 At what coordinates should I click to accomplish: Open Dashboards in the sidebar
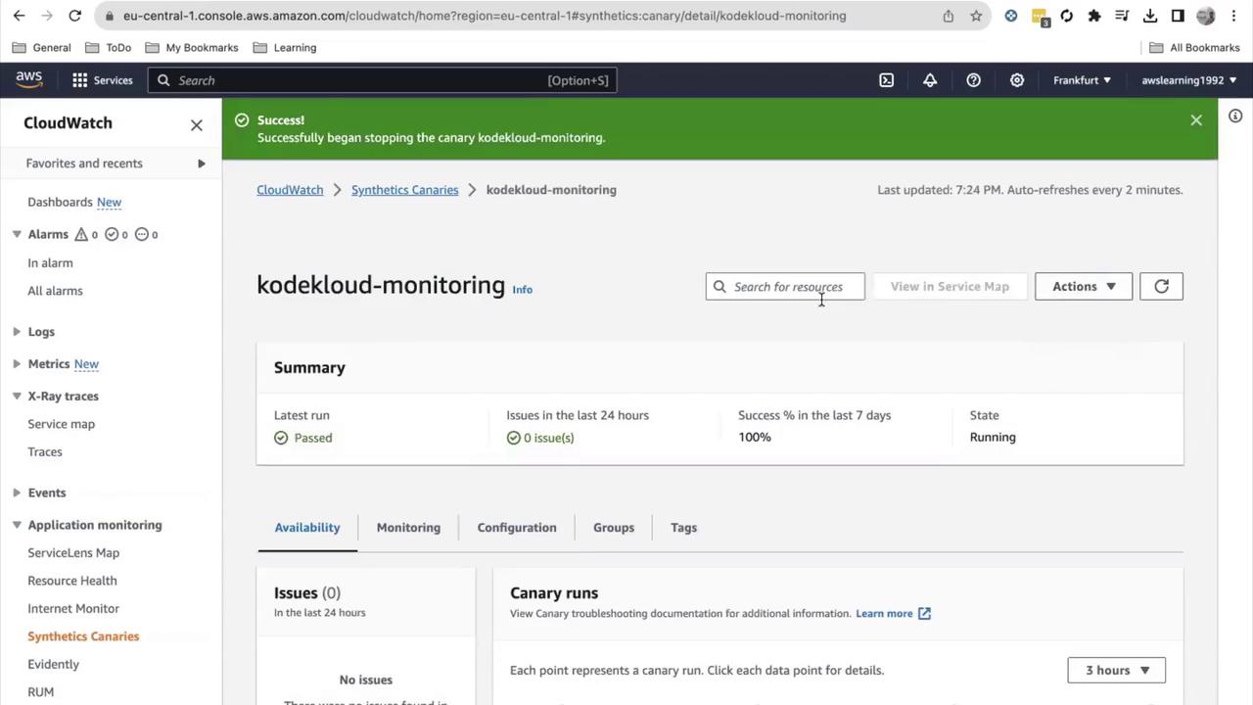60,202
